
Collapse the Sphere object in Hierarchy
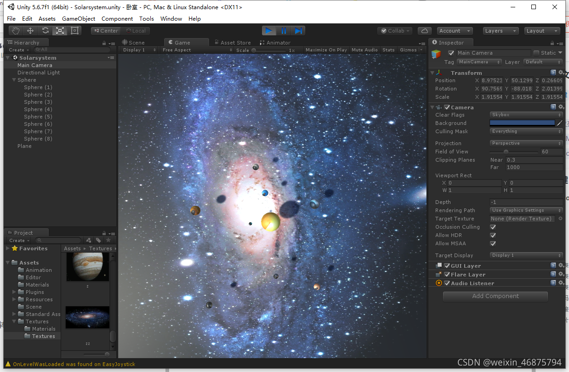tap(14, 80)
